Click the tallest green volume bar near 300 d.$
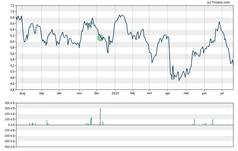Screen dimensions: 238x151 tap(100, 116)
